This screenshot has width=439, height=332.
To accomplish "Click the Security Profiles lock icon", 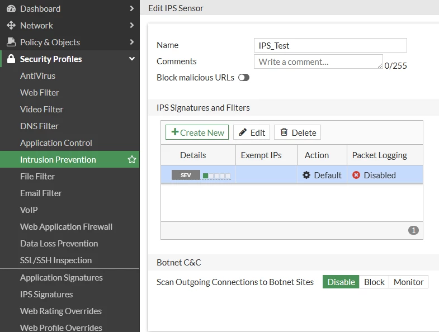I will (x=11, y=59).
